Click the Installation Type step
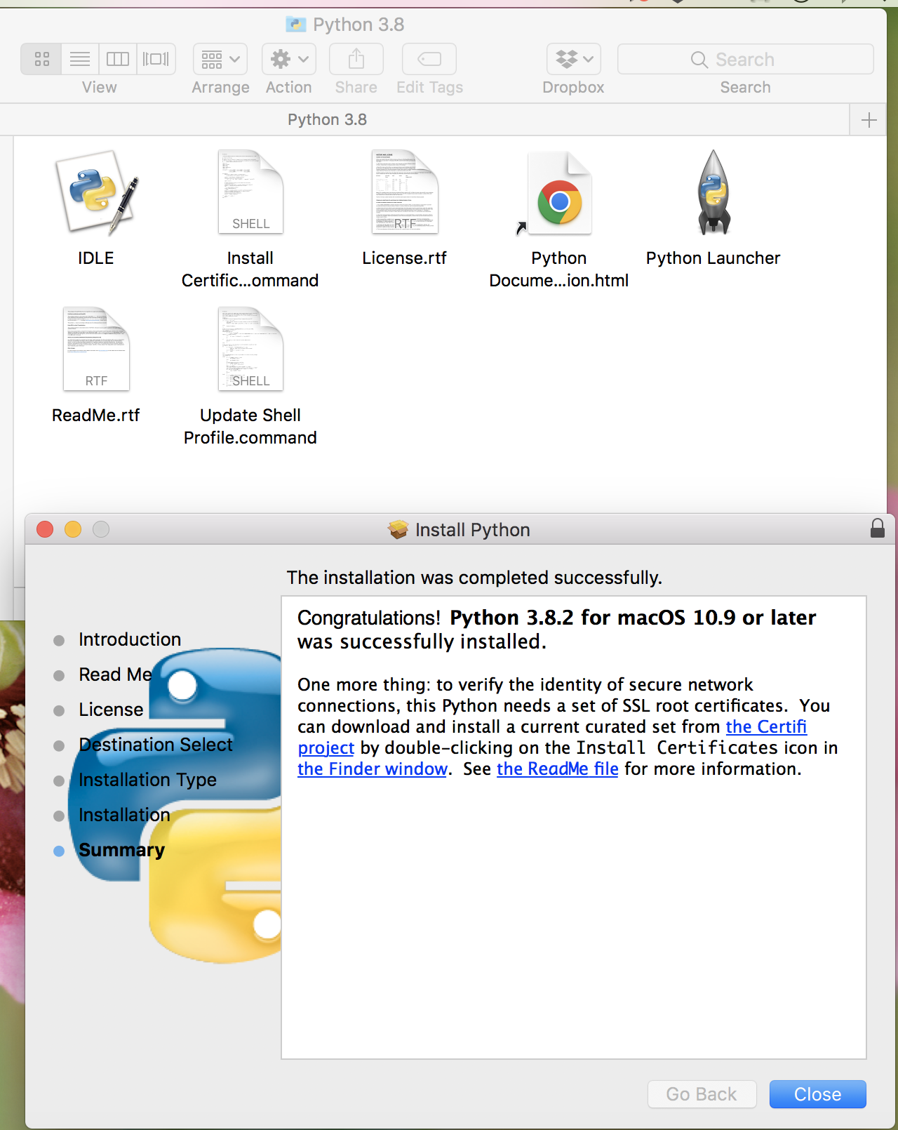Viewport: 898px width, 1130px height. click(147, 780)
